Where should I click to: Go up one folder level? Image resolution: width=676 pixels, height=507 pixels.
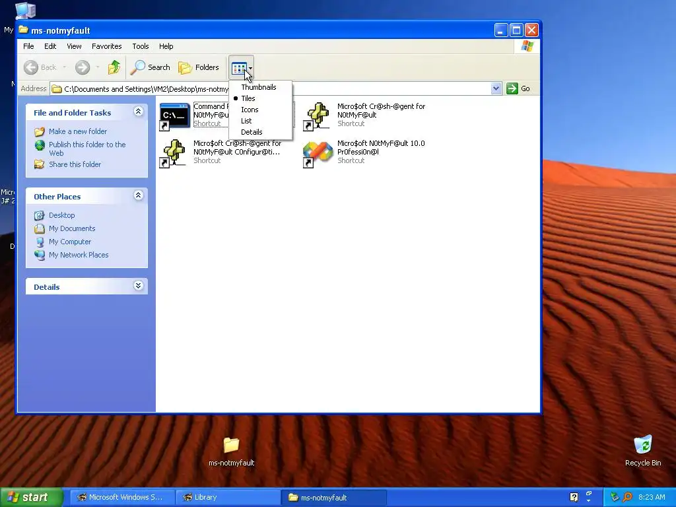[114, 67]
